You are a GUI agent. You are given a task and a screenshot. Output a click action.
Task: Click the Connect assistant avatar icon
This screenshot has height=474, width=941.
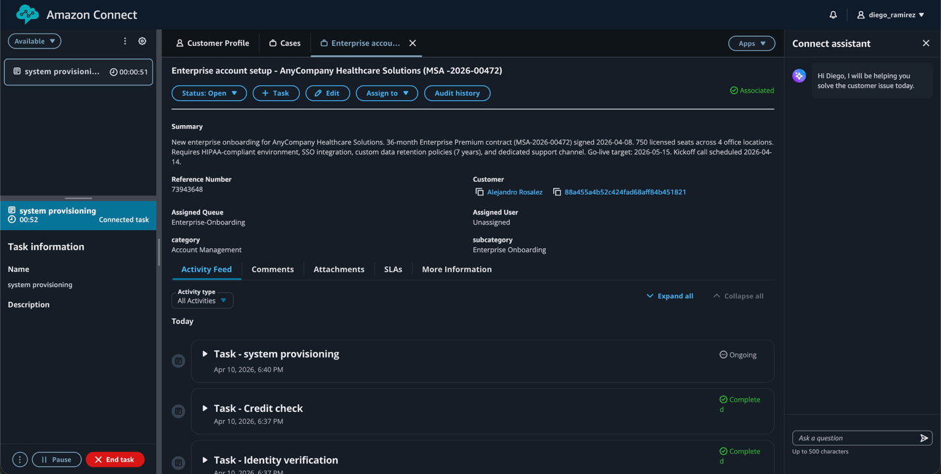[799, 76]
